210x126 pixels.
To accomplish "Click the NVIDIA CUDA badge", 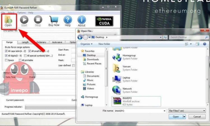I will pos(104,21).
